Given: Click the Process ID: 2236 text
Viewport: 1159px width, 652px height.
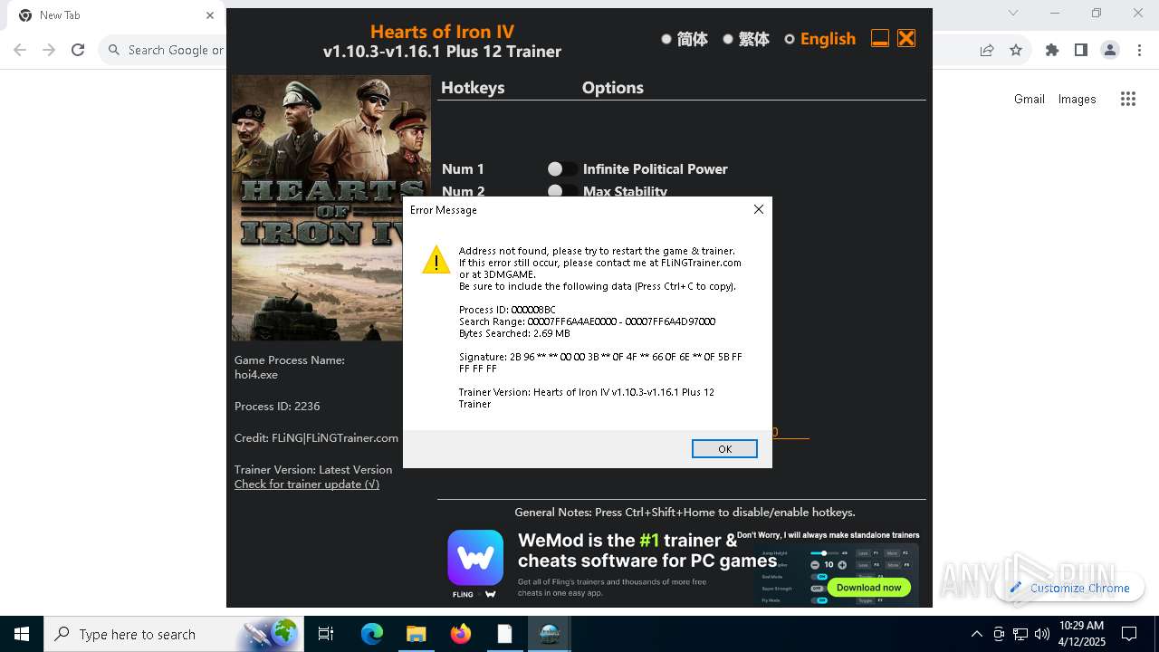Looking at the screenshot, I should pos(277,407).
